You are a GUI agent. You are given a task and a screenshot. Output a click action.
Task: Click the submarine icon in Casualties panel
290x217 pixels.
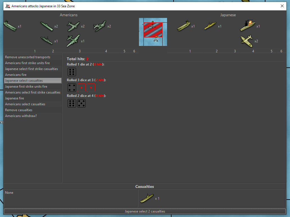click(147, 198)
